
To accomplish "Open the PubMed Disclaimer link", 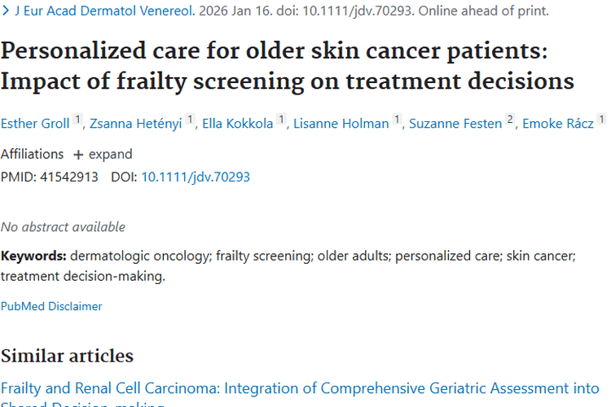I will click(51, 306).
